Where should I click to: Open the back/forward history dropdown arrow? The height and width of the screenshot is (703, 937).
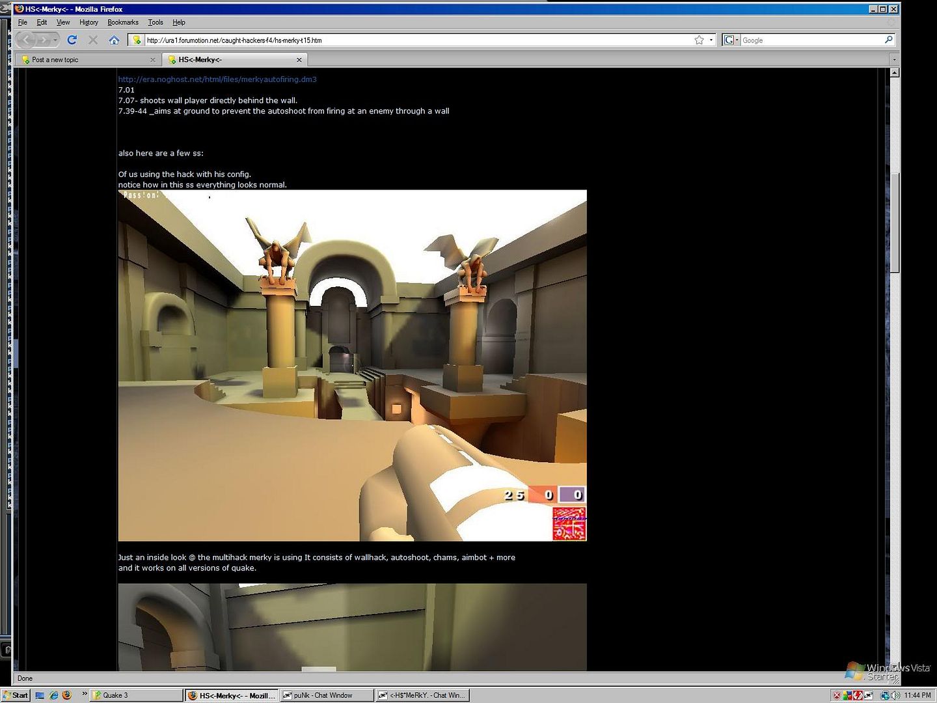click(x=56, y=40)
